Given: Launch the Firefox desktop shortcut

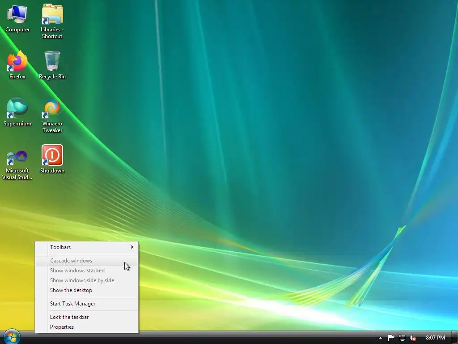Looking at the screenshot, I should [17, 65].
